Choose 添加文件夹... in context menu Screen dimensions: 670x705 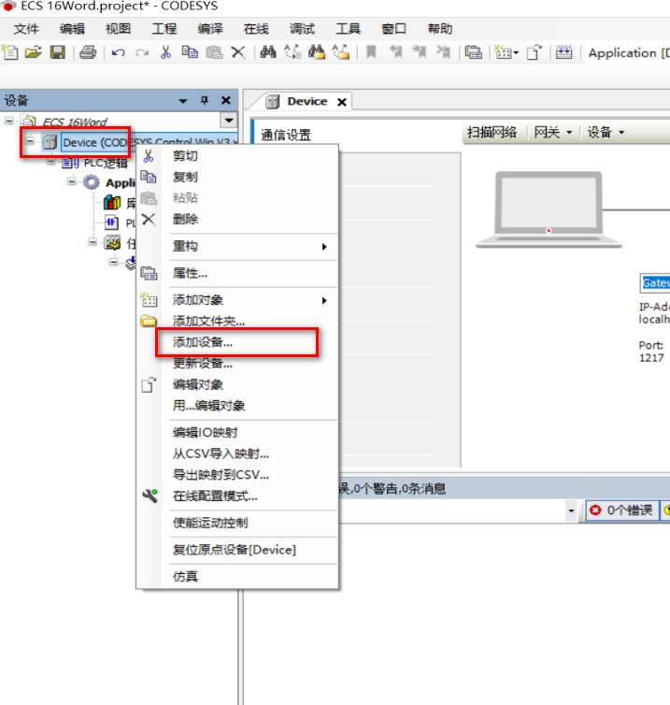237,321
